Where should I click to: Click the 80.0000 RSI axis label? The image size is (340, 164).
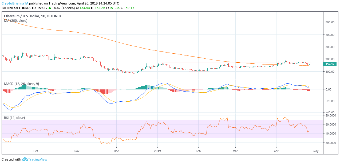click(330, 115)
